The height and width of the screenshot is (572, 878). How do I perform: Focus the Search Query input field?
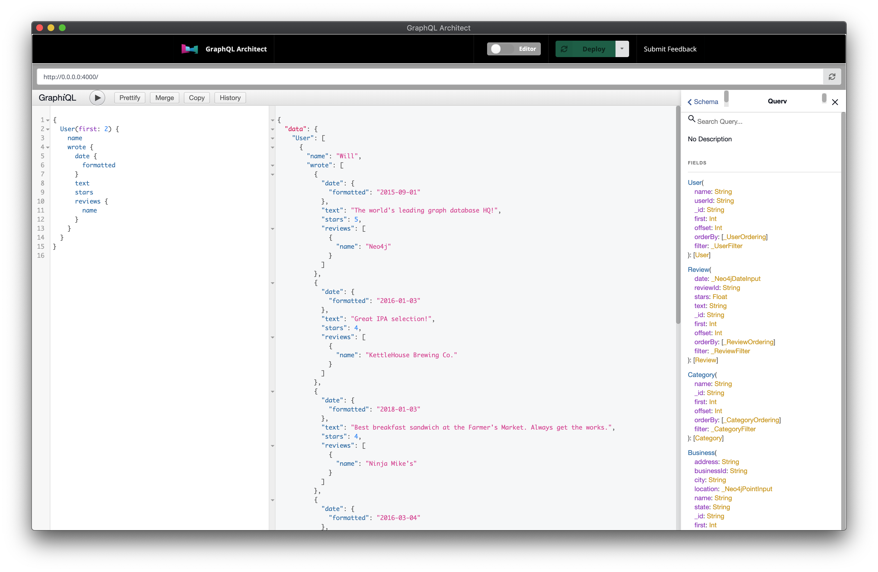coord(760,121)
